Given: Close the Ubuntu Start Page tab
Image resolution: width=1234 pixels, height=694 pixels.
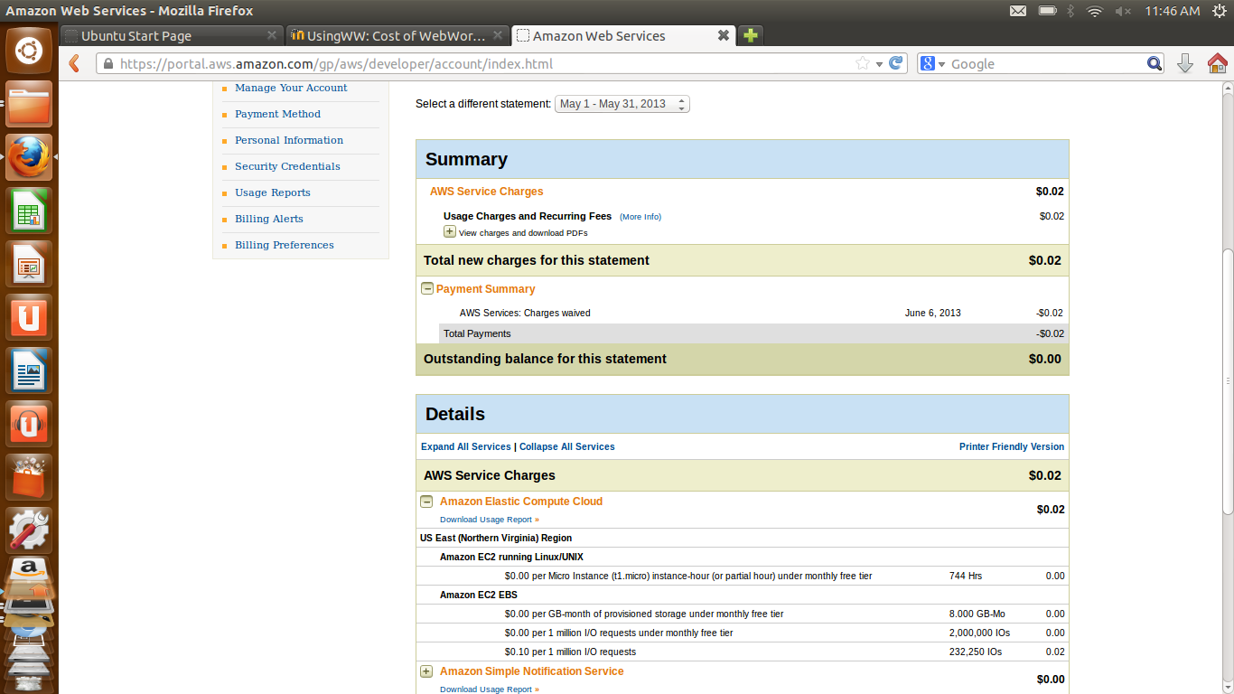Looking at the screenshot, I should coord(272,35).
